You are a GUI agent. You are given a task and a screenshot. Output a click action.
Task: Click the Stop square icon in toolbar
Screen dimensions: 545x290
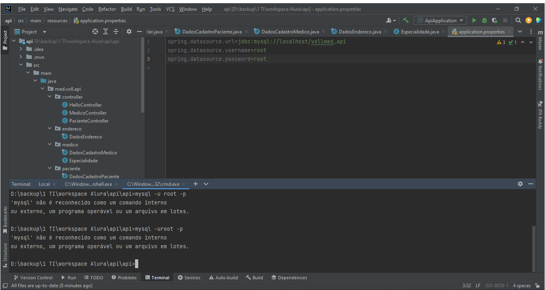tap(505, 20)
